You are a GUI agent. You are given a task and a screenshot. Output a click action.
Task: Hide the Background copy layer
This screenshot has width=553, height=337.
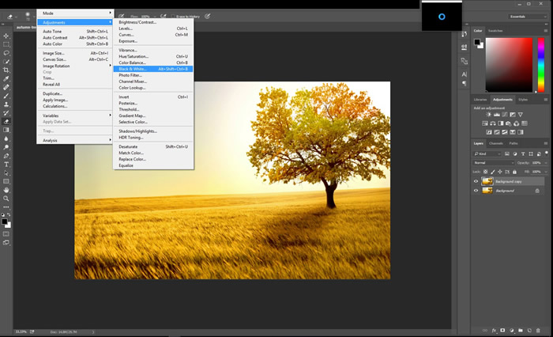476,182
